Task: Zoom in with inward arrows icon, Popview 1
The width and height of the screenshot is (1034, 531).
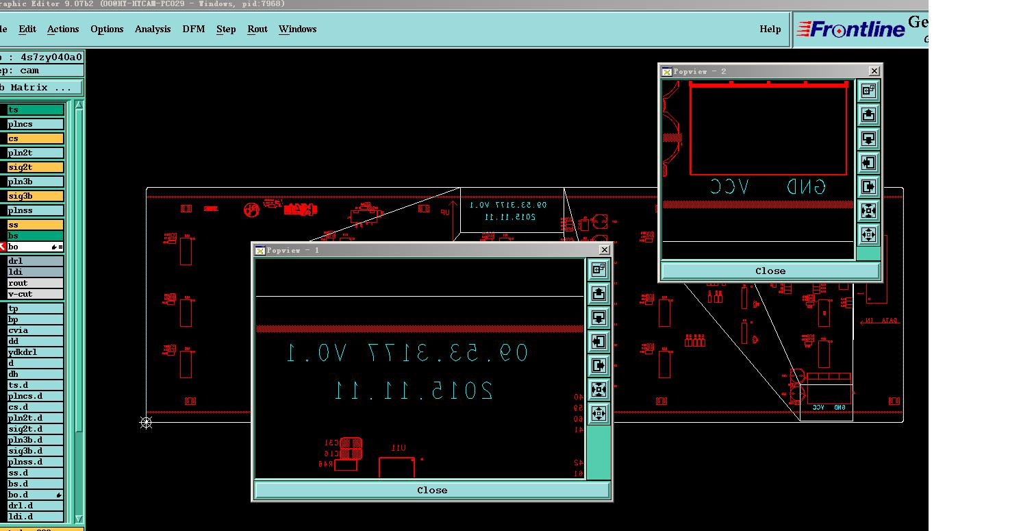Action: (x=598, y=389)
